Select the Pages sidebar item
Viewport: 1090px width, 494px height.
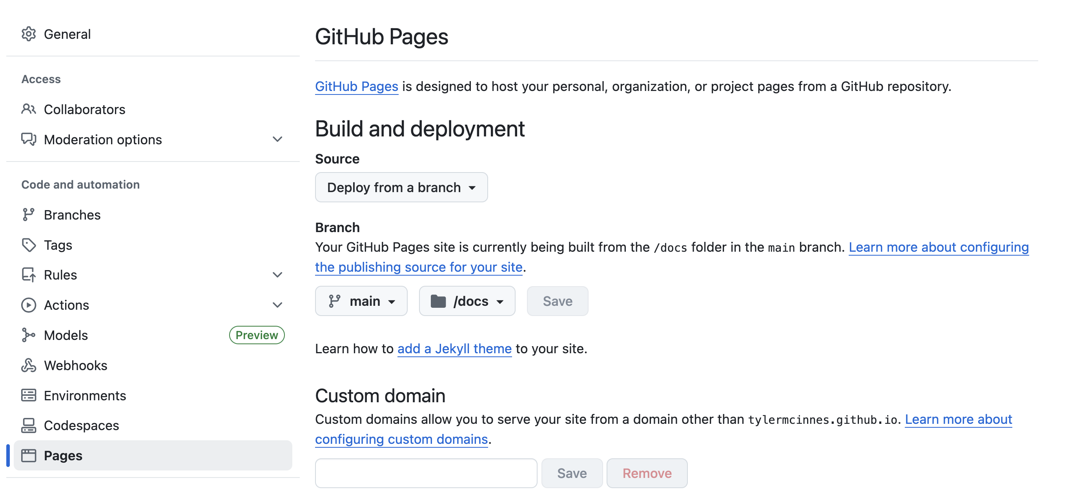pyautogui.click(x=153, y=455)
